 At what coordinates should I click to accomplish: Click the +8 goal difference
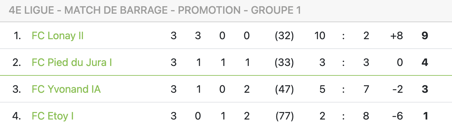click(x=396, y=36)
